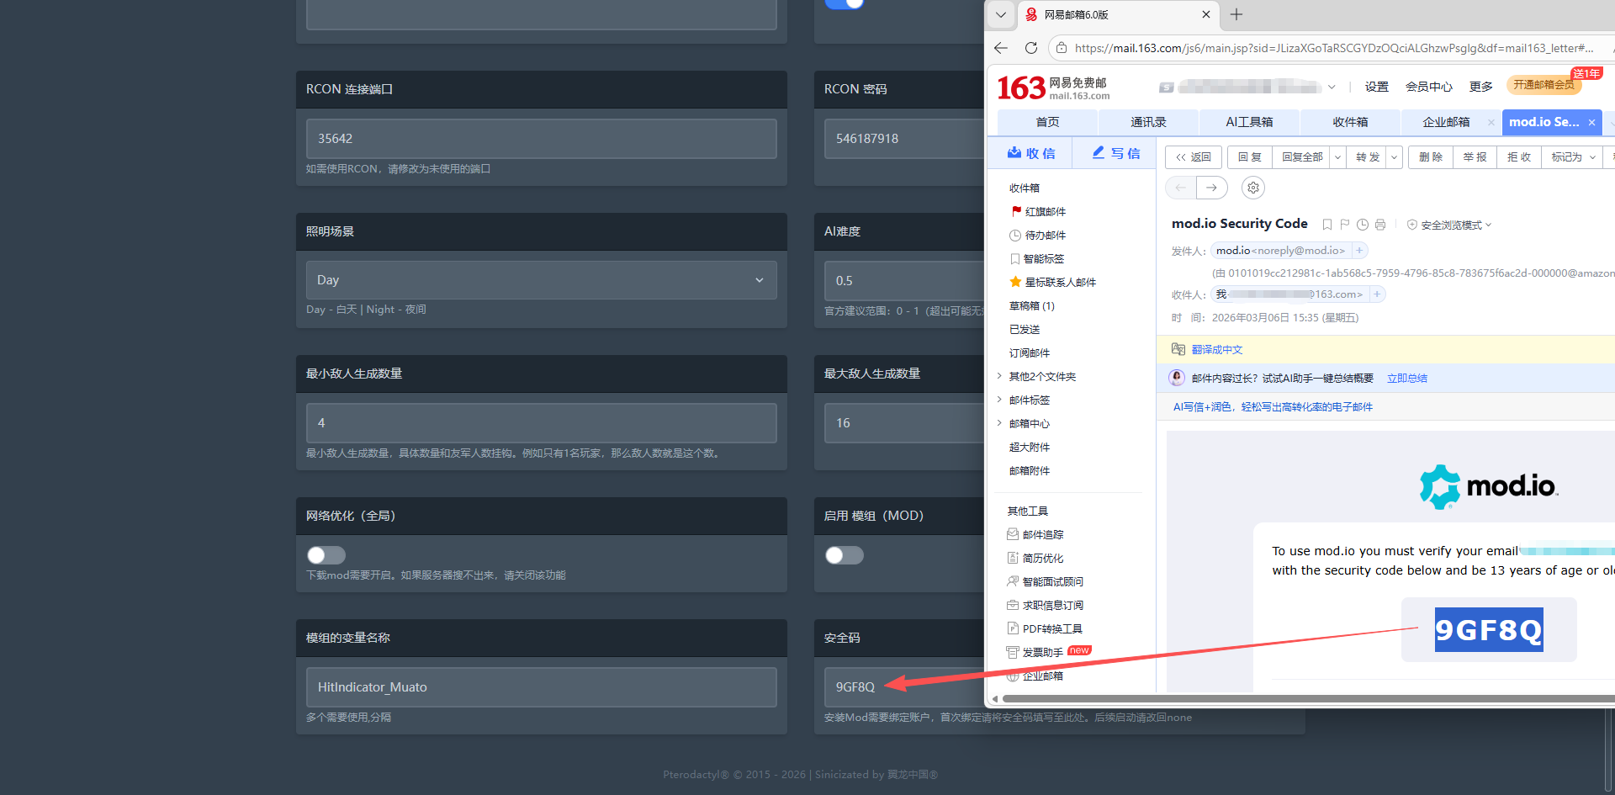This screenshot has width=1615, height=795.
Task: Click the RCON 连接端口 input field
Action: [541, 139]
